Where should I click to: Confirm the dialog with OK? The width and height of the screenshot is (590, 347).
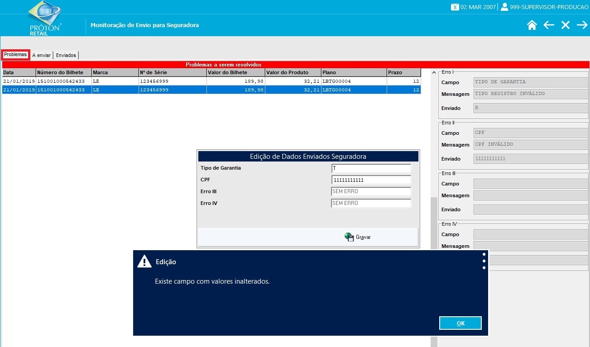click(x=460, y=323)
